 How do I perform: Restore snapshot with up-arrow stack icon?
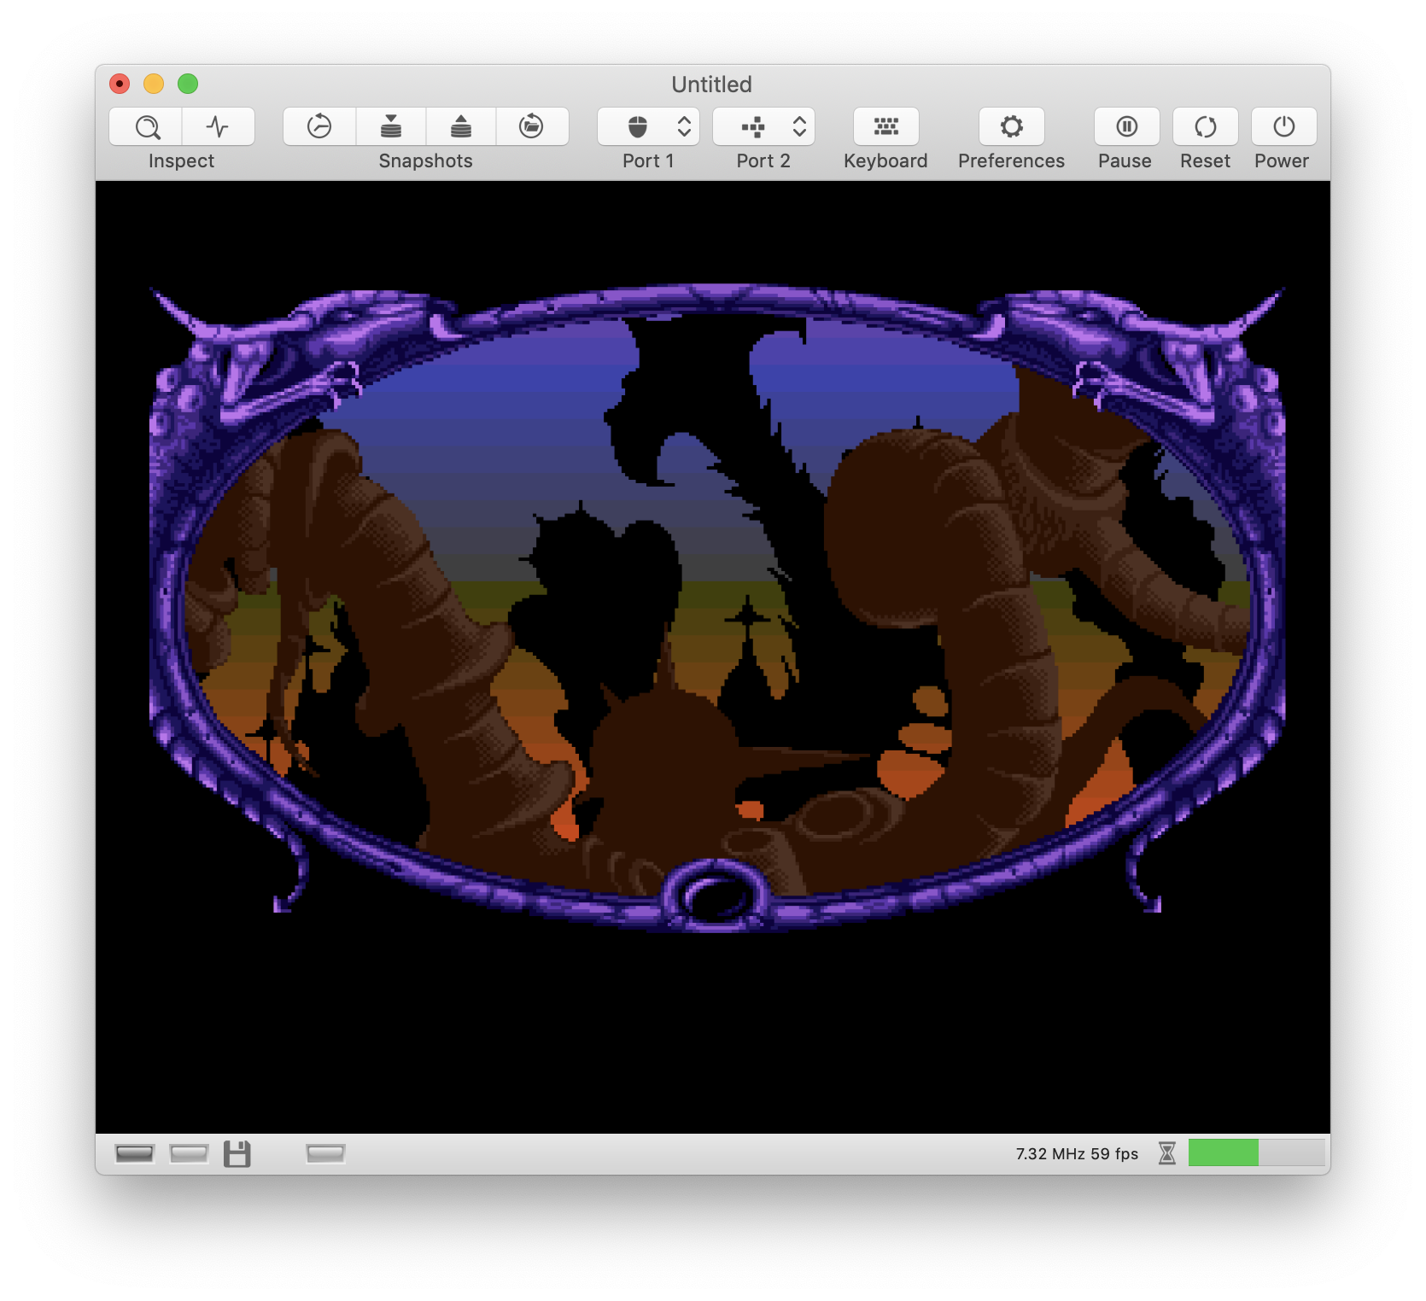[461, 126]
